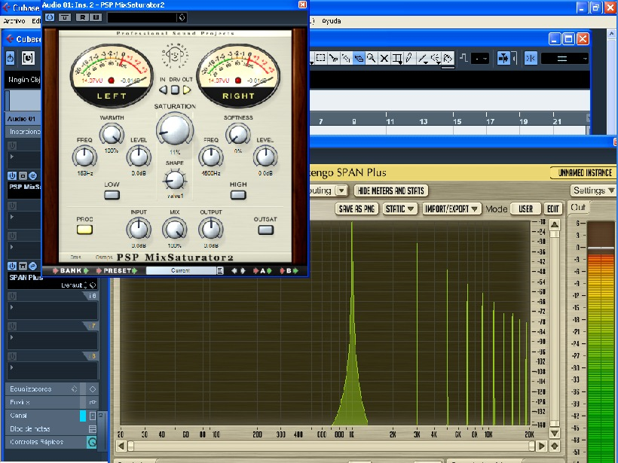Open the Archivo menu
The height and width of the screenshot is (463, 618).
tap(14, 21)
